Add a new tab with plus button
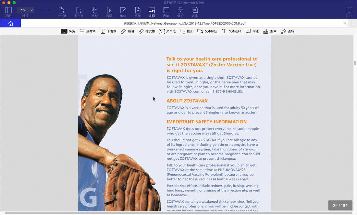Image resolution: width=357 pixels, height=215 pixels. click(x=353, y=23)
